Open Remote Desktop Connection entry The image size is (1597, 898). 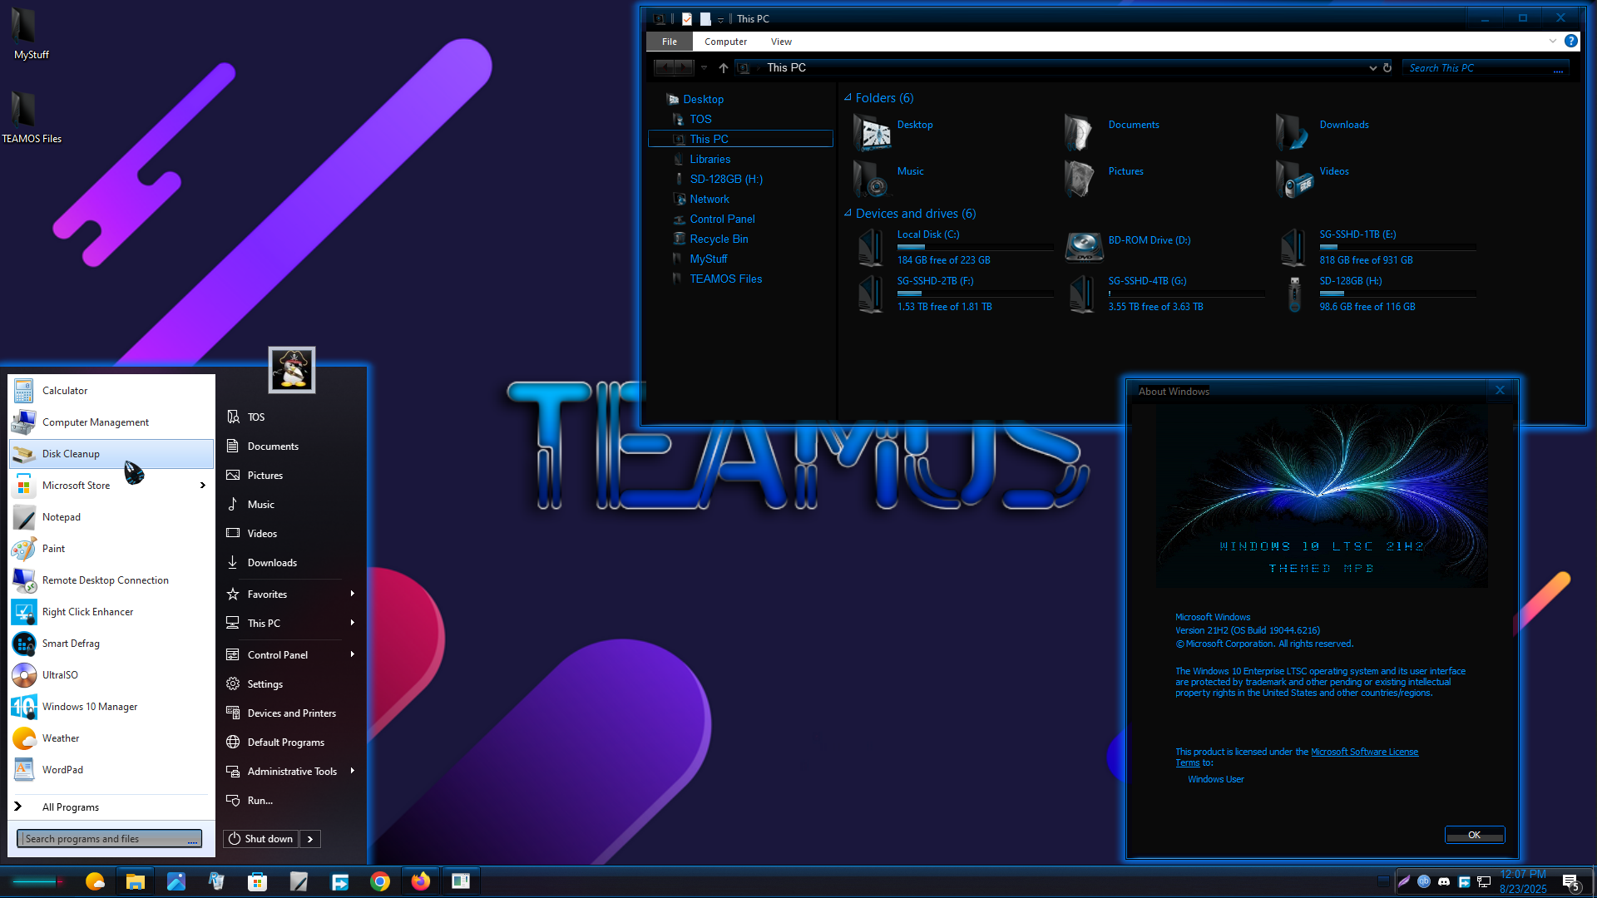111,580
